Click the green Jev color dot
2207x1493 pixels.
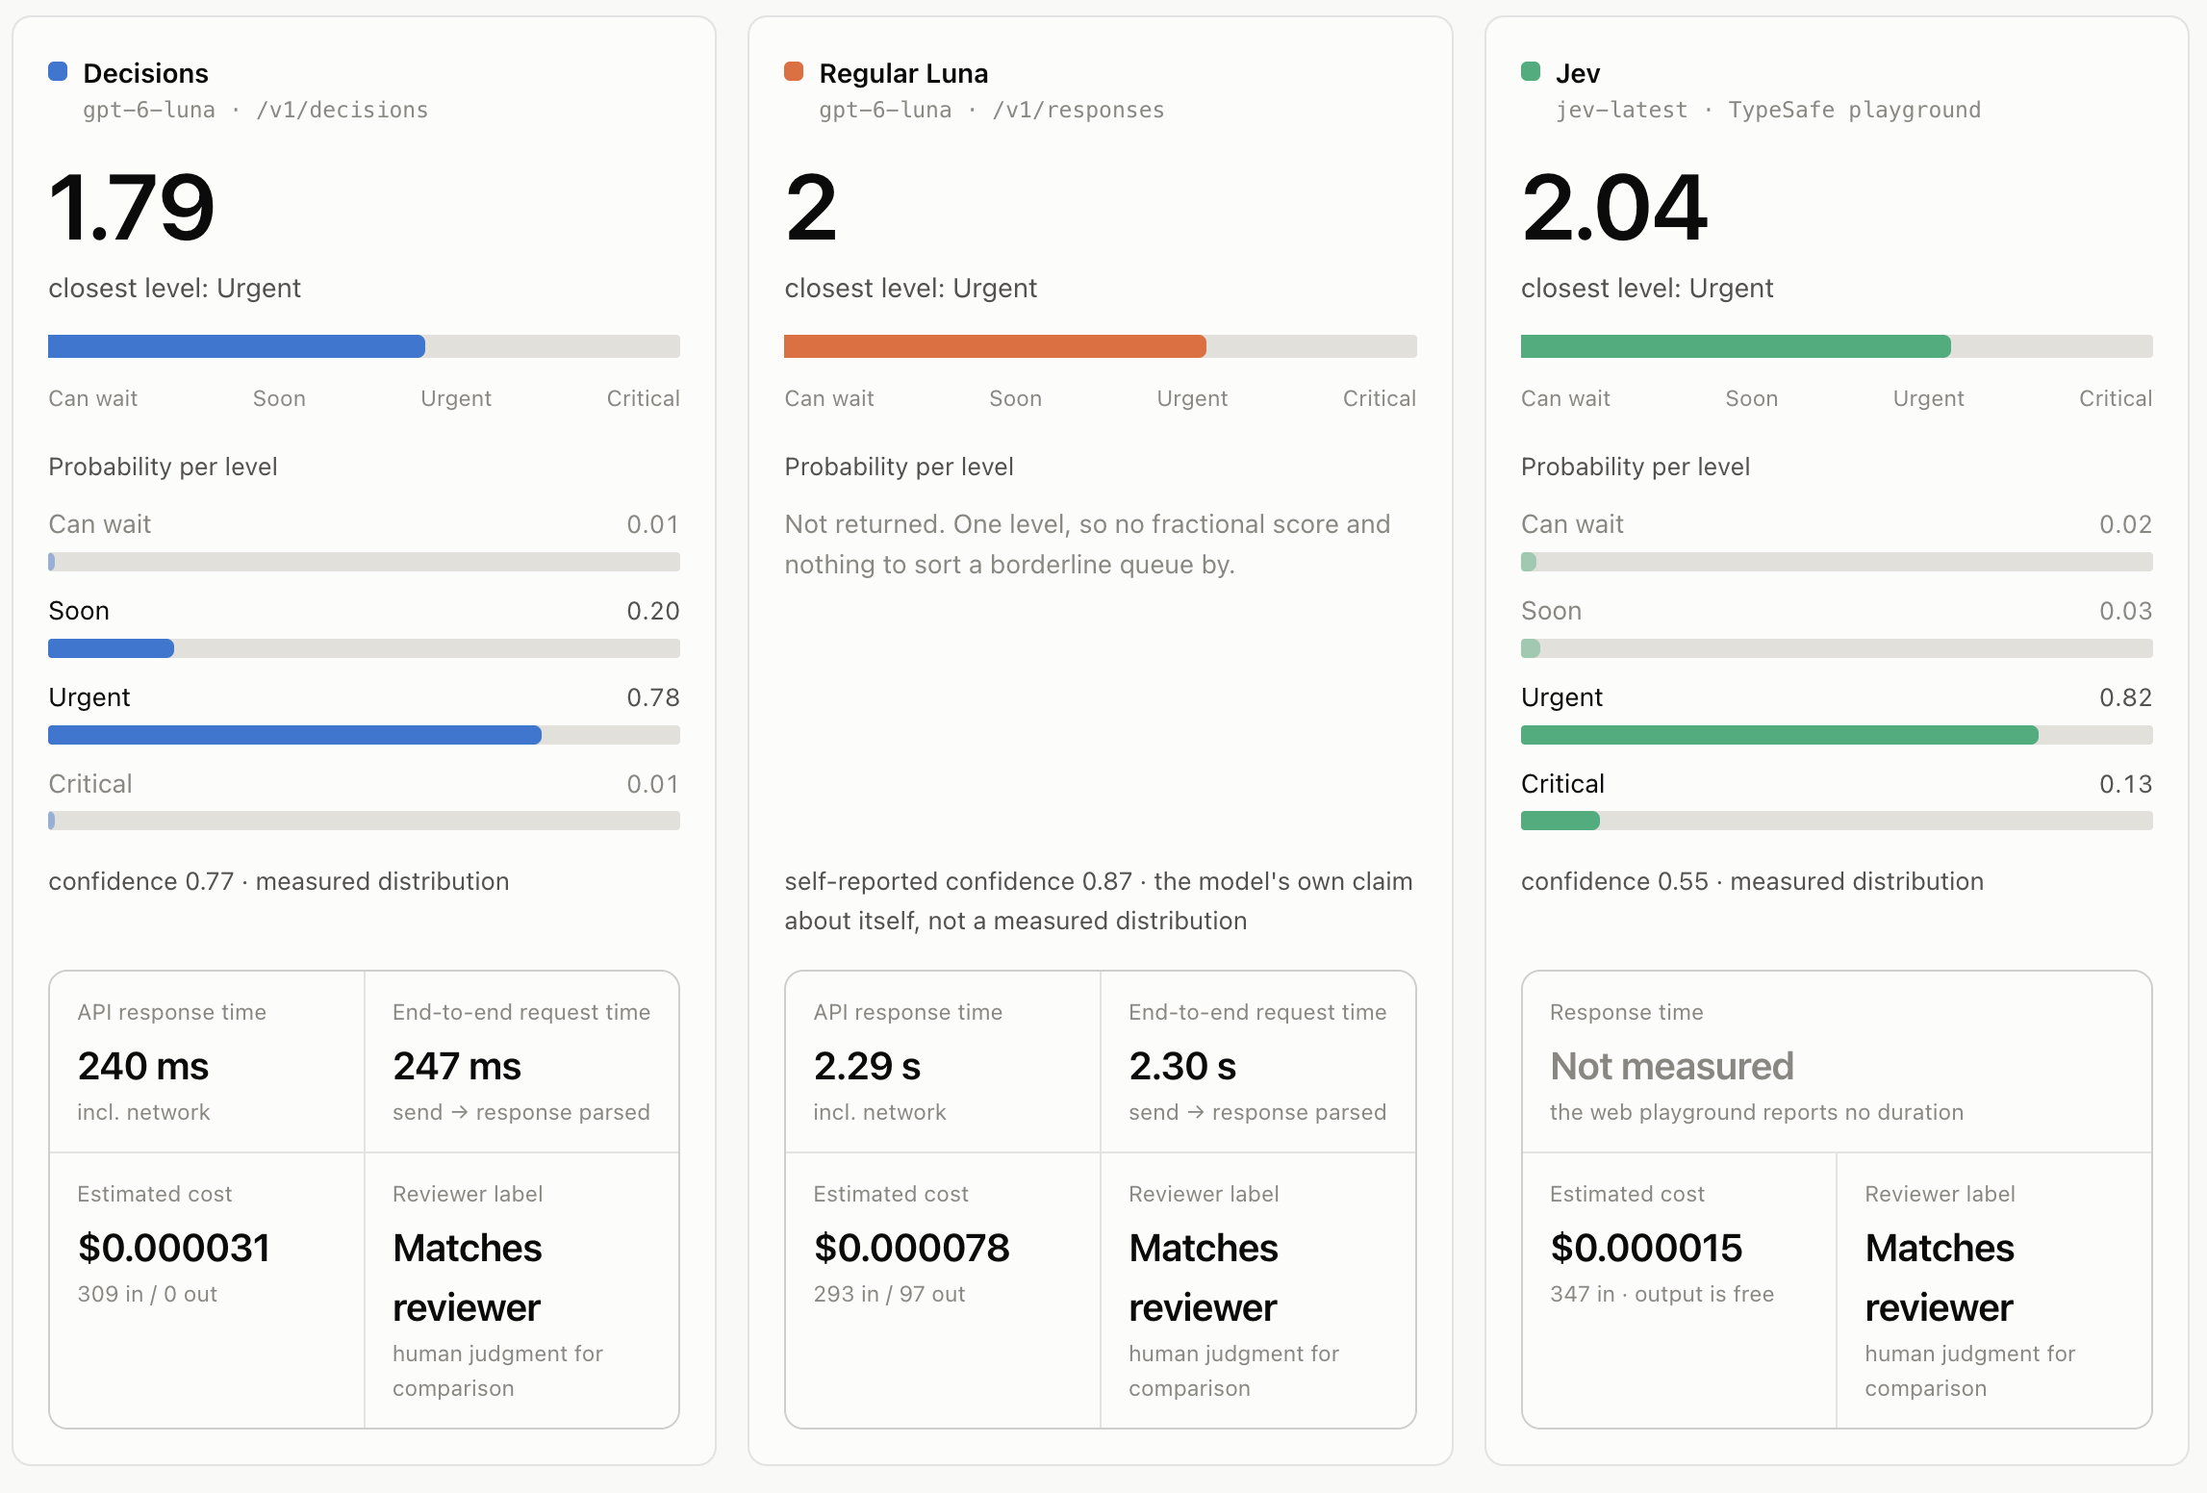1531,71
